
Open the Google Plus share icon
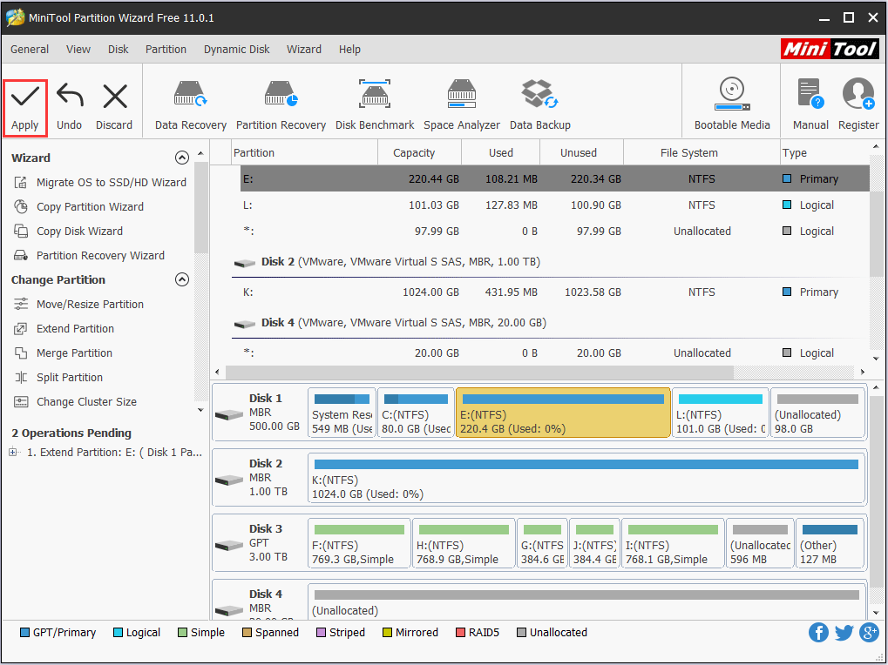[x=869, y=632]
